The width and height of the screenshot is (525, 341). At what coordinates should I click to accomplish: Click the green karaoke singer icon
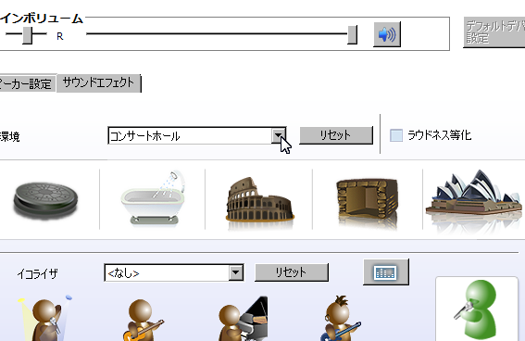click(x=477, y=309)
